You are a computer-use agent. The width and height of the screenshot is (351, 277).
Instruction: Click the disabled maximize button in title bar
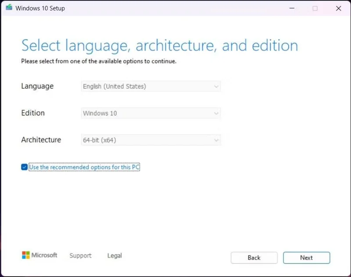(315, 8)
